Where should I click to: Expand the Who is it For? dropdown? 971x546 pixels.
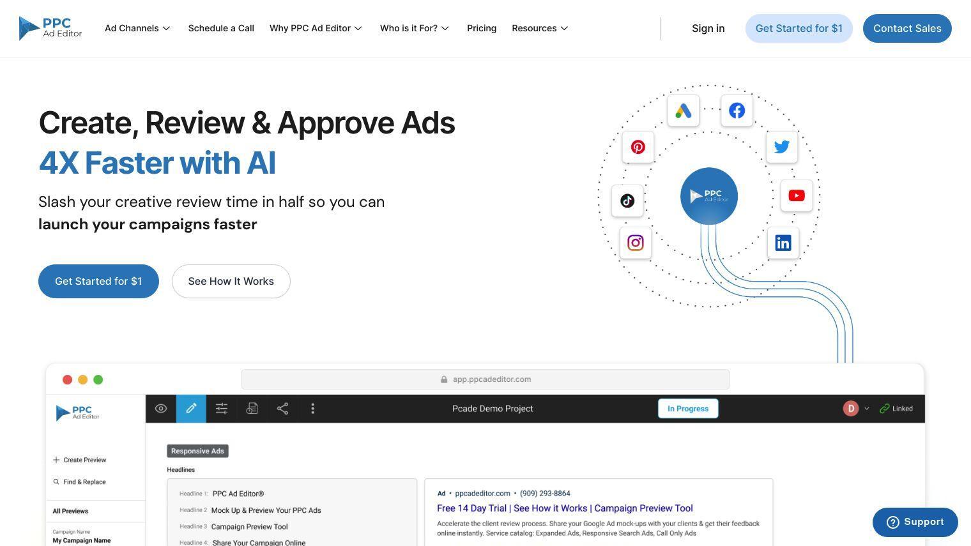click(x=415, y=28)
